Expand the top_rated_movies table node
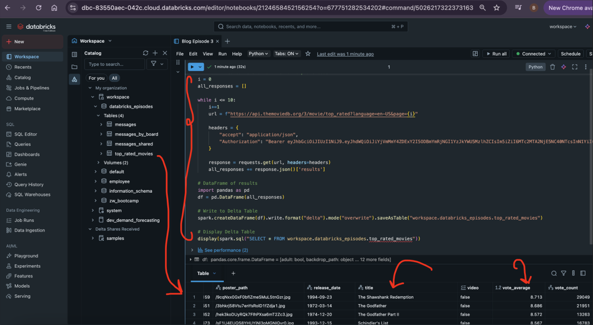The height and width of the screenshot is (325, 593). pos(102,154)
